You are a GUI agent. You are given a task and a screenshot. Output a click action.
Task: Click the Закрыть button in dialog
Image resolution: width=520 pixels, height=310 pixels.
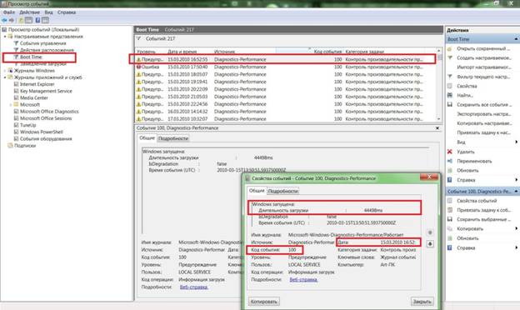[x=422, y=302]
